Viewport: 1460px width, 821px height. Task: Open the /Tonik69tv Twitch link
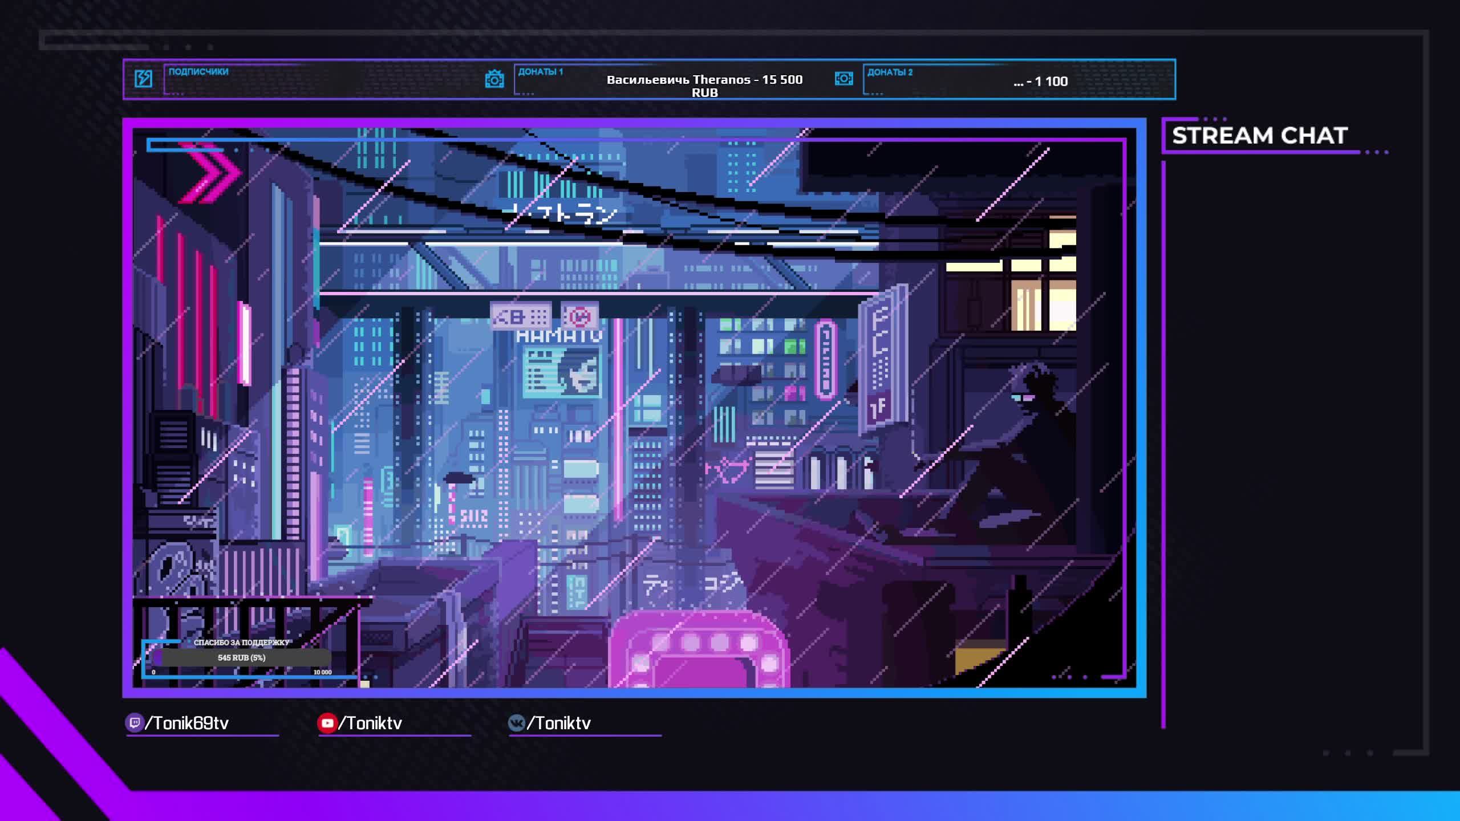tap(187, 723)
